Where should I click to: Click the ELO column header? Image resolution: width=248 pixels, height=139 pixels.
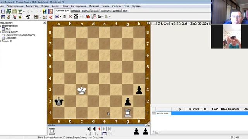[x=203, y=109]
